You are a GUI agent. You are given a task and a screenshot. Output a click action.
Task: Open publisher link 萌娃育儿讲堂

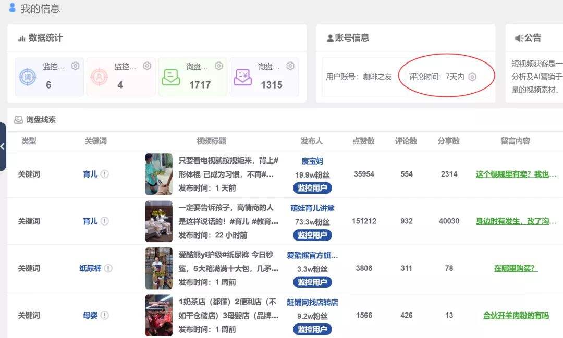[312, 208]
